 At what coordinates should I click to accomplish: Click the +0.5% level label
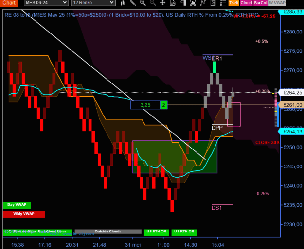pyautogui.click(x=262, y=41)
